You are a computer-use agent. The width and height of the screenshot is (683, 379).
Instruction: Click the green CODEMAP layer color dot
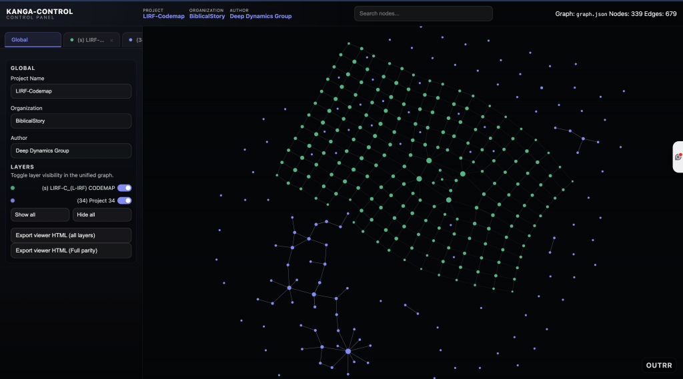13,188
